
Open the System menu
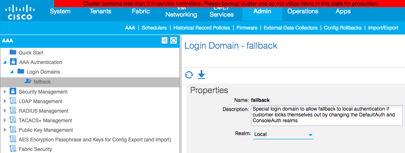[60, 11]
